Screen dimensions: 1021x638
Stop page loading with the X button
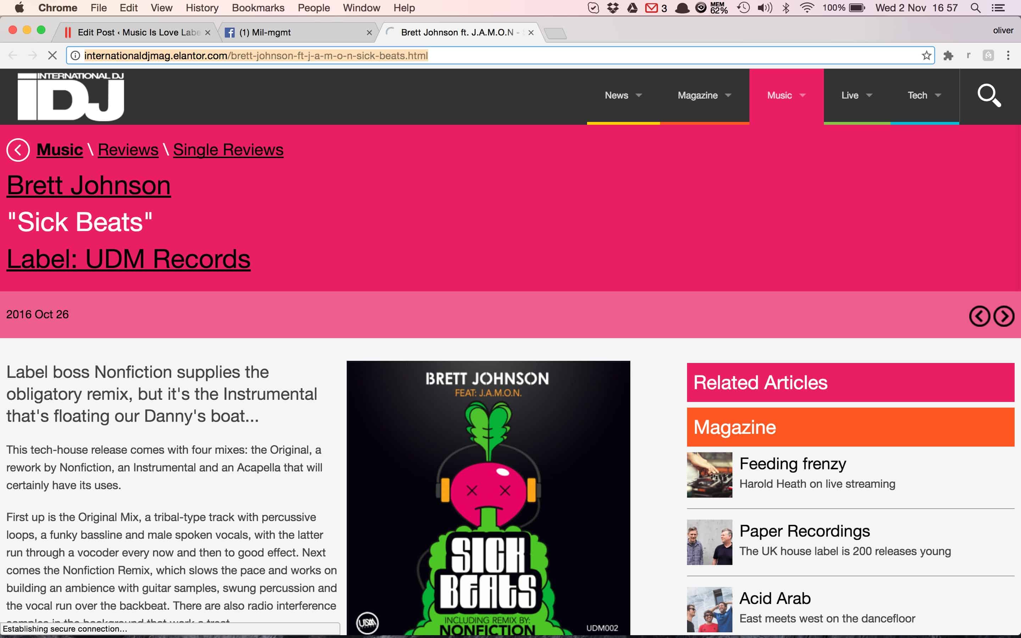[52, 55]
